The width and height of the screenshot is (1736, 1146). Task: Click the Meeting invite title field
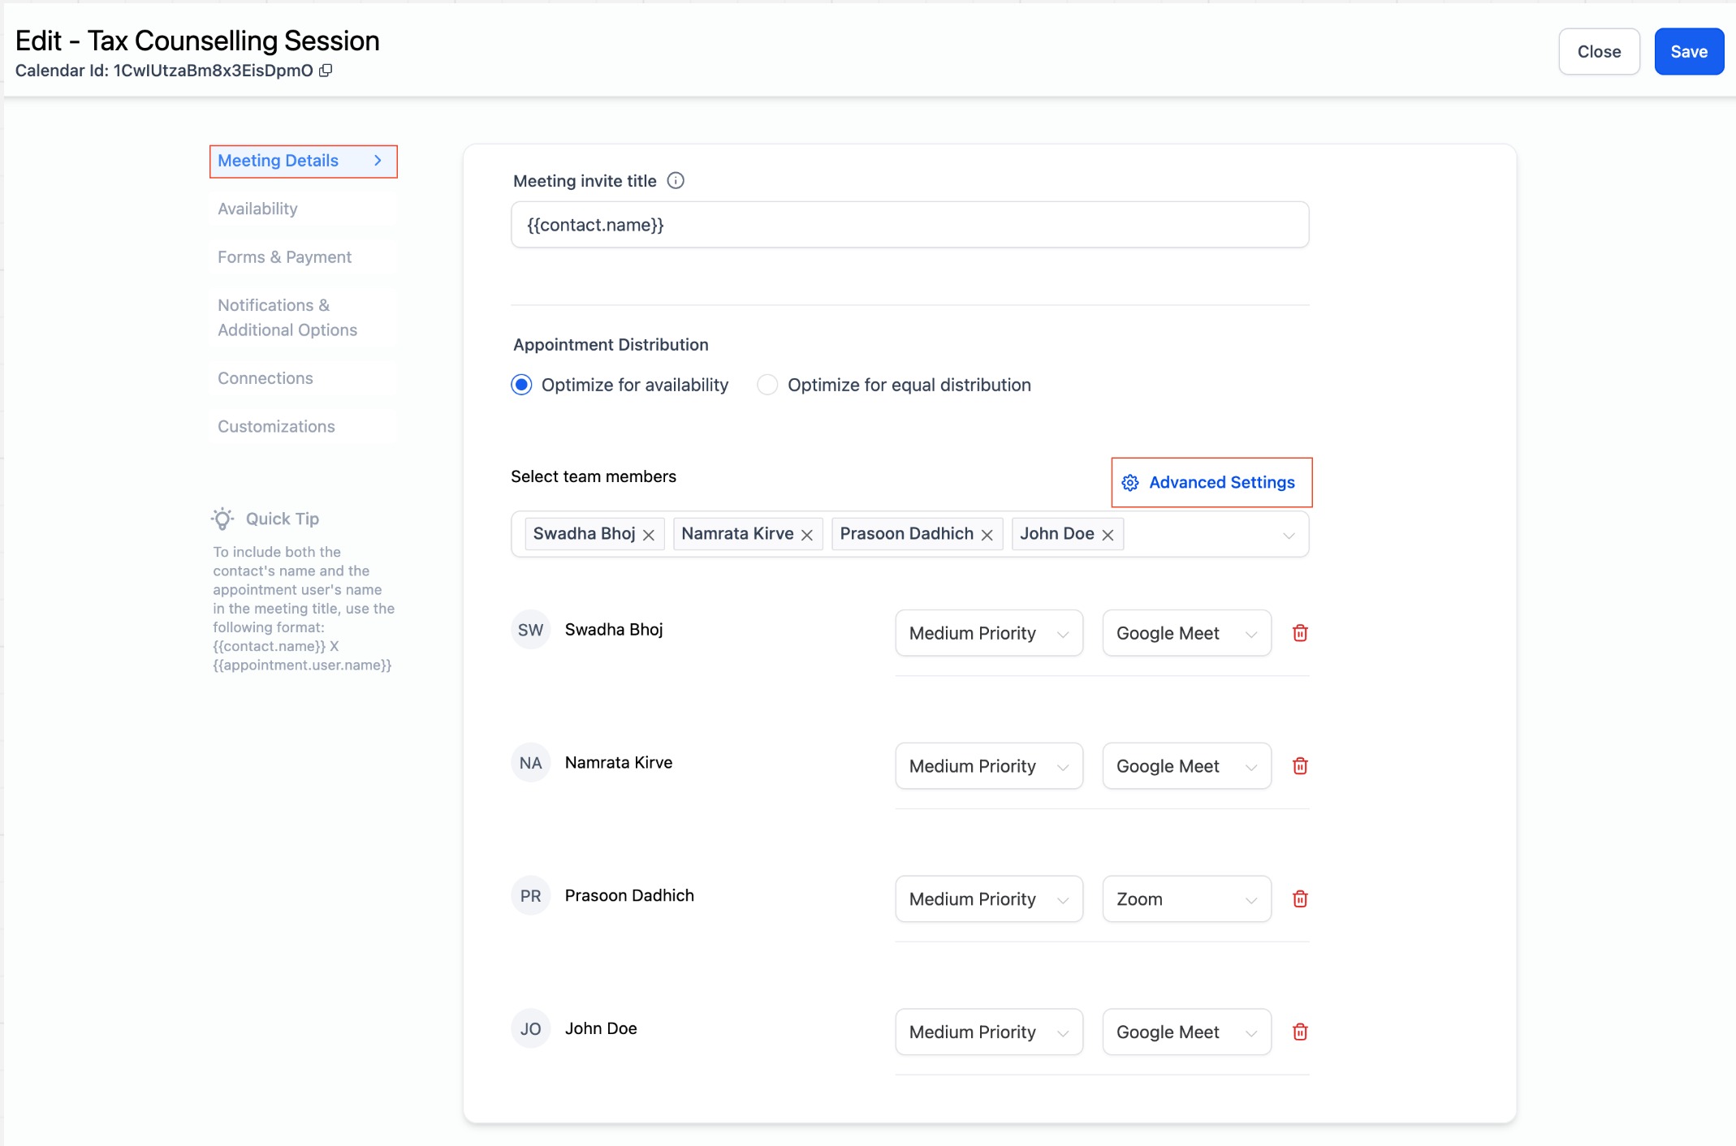tap(909, 225)
